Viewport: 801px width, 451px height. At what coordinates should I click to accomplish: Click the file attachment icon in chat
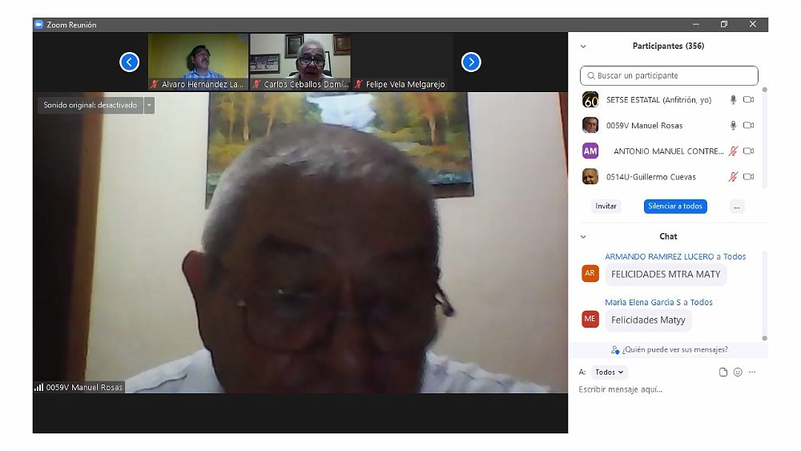(x=723, y=372)
